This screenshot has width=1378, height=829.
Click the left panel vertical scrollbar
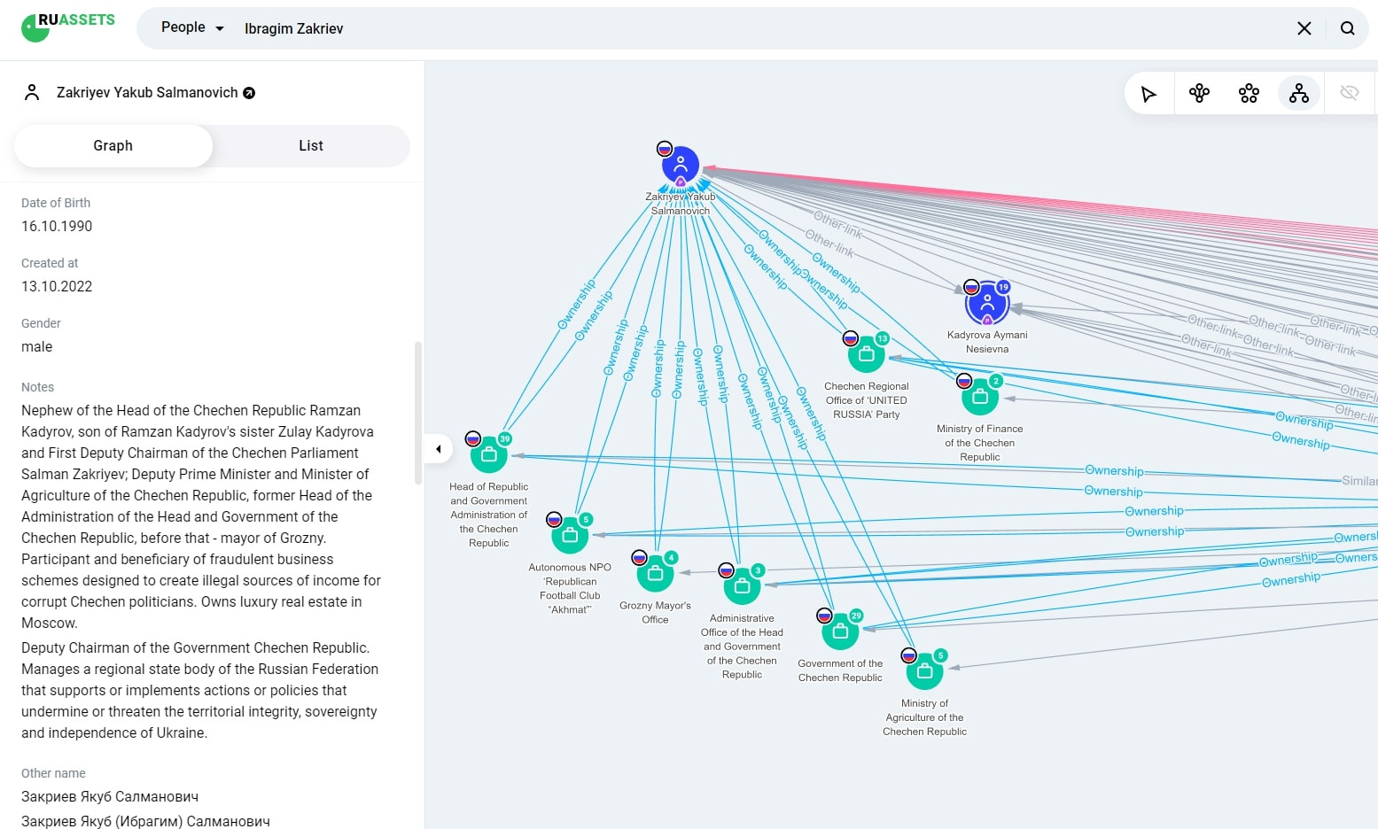(418, 413)
